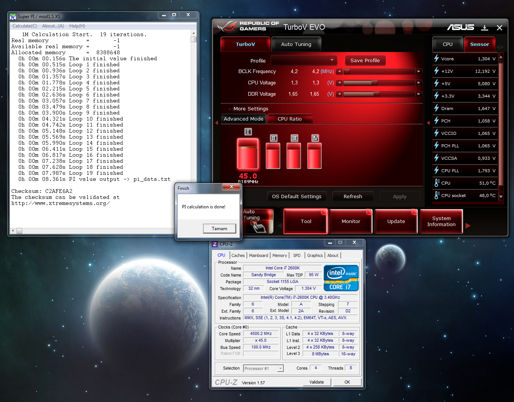Image resolution: width=514 pixels, height=402 pixels.
Task: Click the Dram lightning sensor icon
Action: (x=436, y=108)
